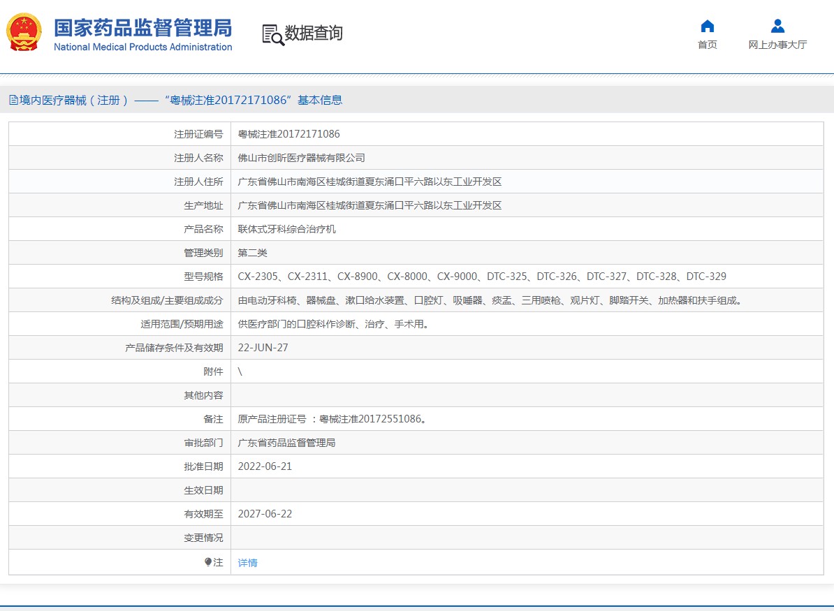The height and width of the screenshot is (611, 834).
Task: Click the 注册人名称 row label
Action: [198, 158]
